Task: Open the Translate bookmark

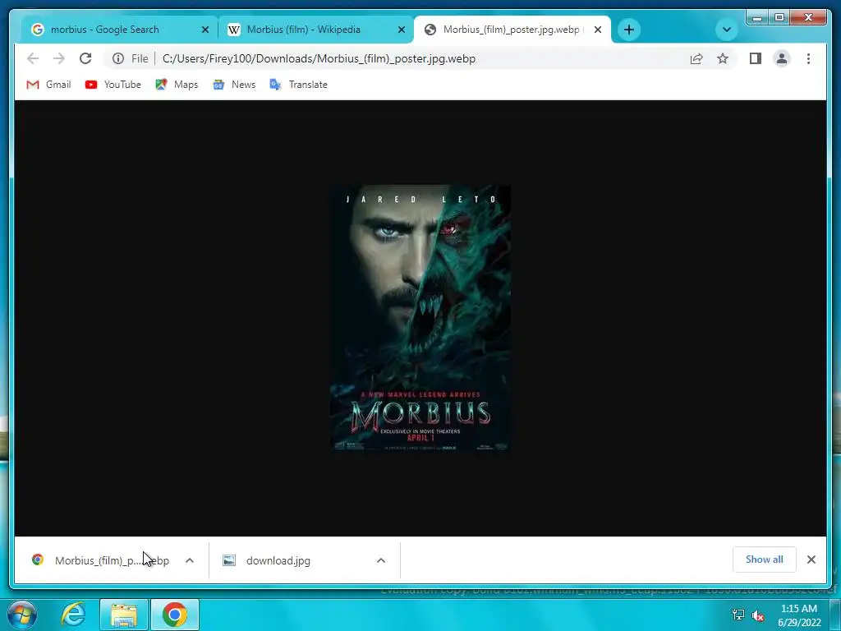Action: (x=298, y=85)
